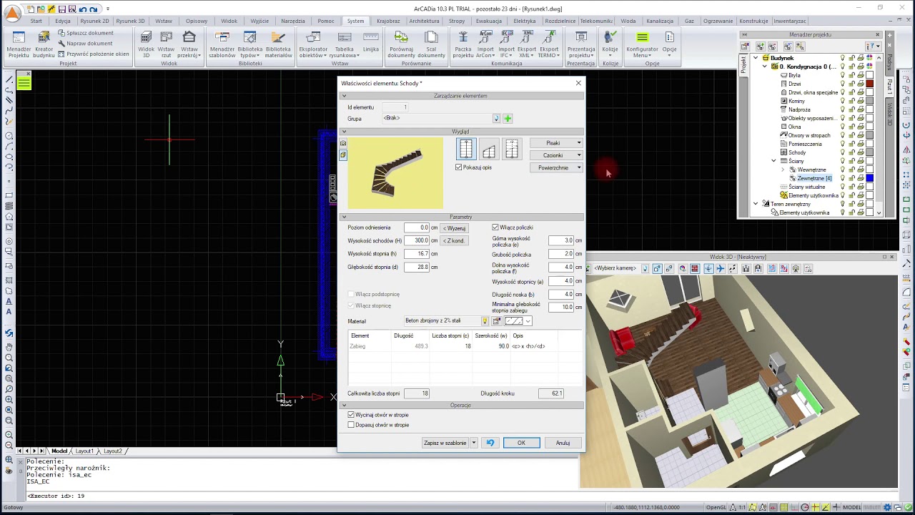Click Paczka projektu icon
The width and height of the screenshot is (915, 515).
pos(463,45)
